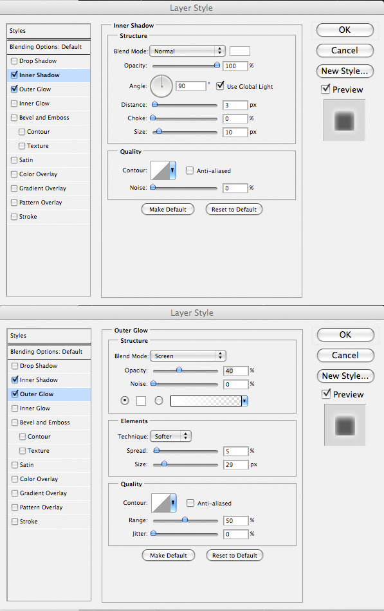Select Blending Options: Default in the top dialog

(48, 47)
